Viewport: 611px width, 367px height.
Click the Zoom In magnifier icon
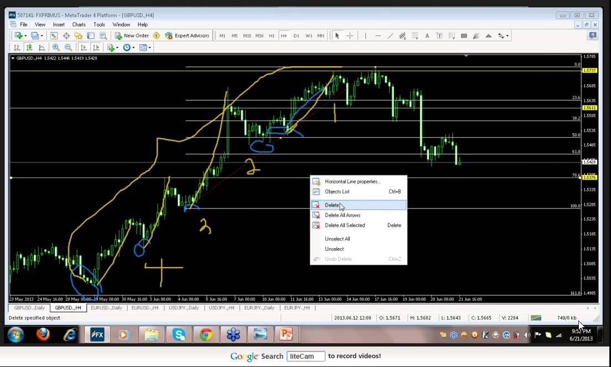coord(56,48)
